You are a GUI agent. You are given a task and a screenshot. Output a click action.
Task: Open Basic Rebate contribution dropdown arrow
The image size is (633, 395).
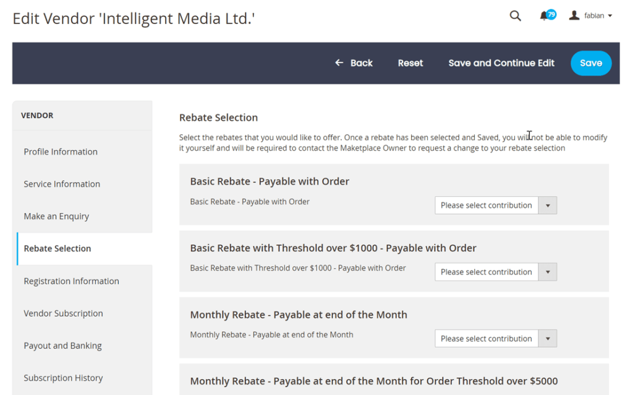548,205
